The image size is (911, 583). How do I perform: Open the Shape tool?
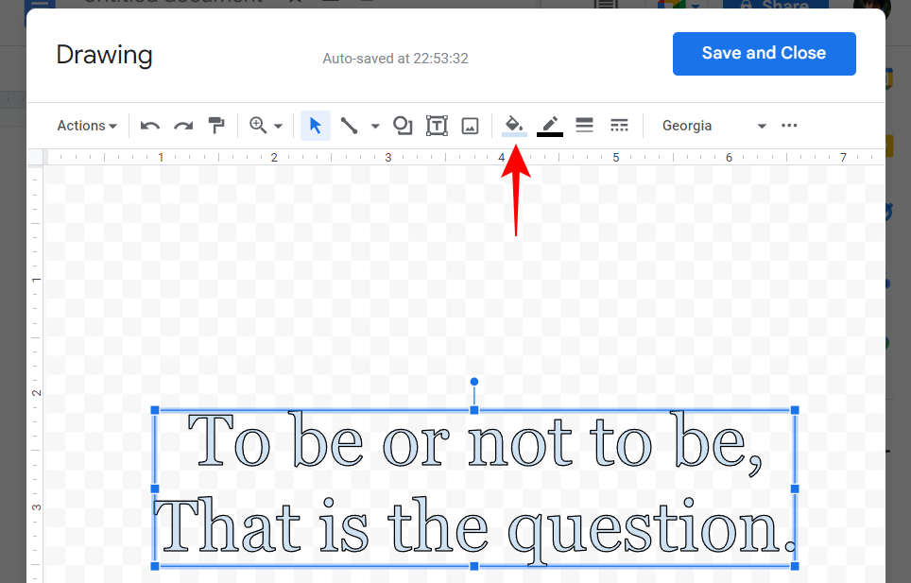click(403, 126)
